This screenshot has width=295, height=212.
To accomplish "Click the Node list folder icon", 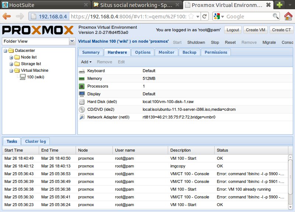I will 17,57.
